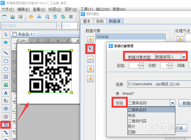Viewport: 191px width, 140px height.
Task: Choose 日期 from the field list
Action: (x=151, y=132)
